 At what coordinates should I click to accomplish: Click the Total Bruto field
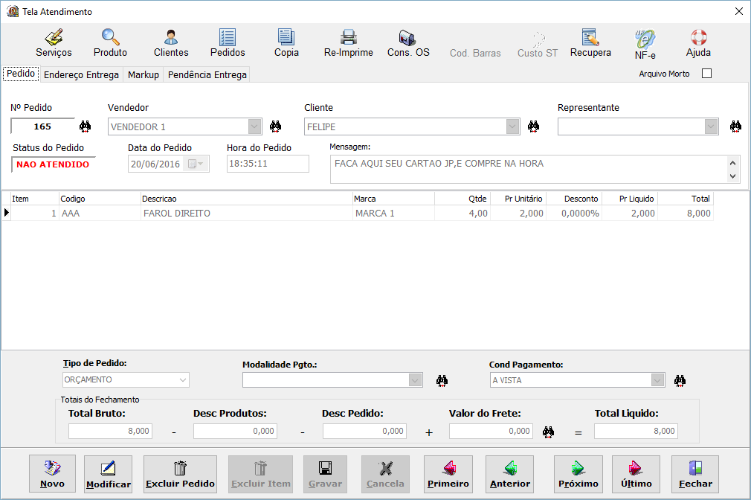(x=110, y=431)
